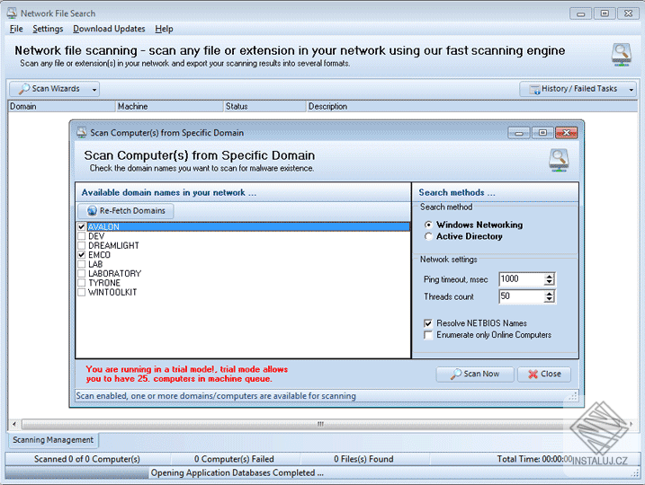Click '0 Computer(s) Failed' status entry
Image resolution: width=645 pixels, height=485 pixels.
[x=234, y=459]
